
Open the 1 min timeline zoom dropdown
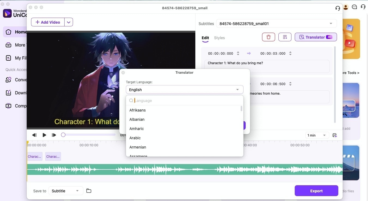pos(317,135)
